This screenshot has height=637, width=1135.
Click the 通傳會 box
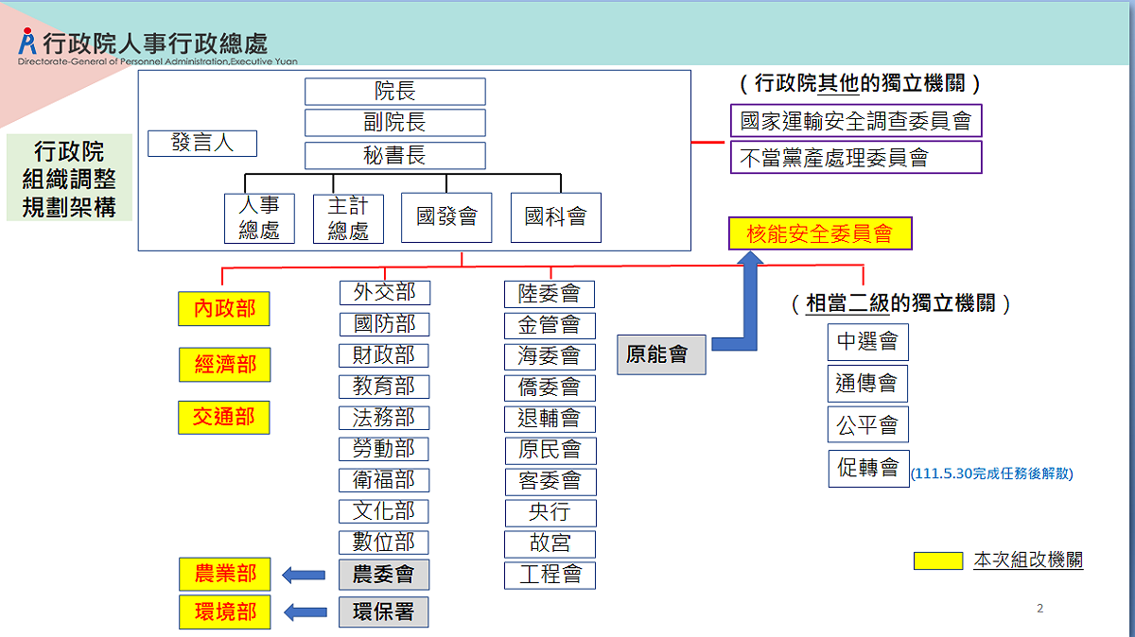(x=867, y=384)
